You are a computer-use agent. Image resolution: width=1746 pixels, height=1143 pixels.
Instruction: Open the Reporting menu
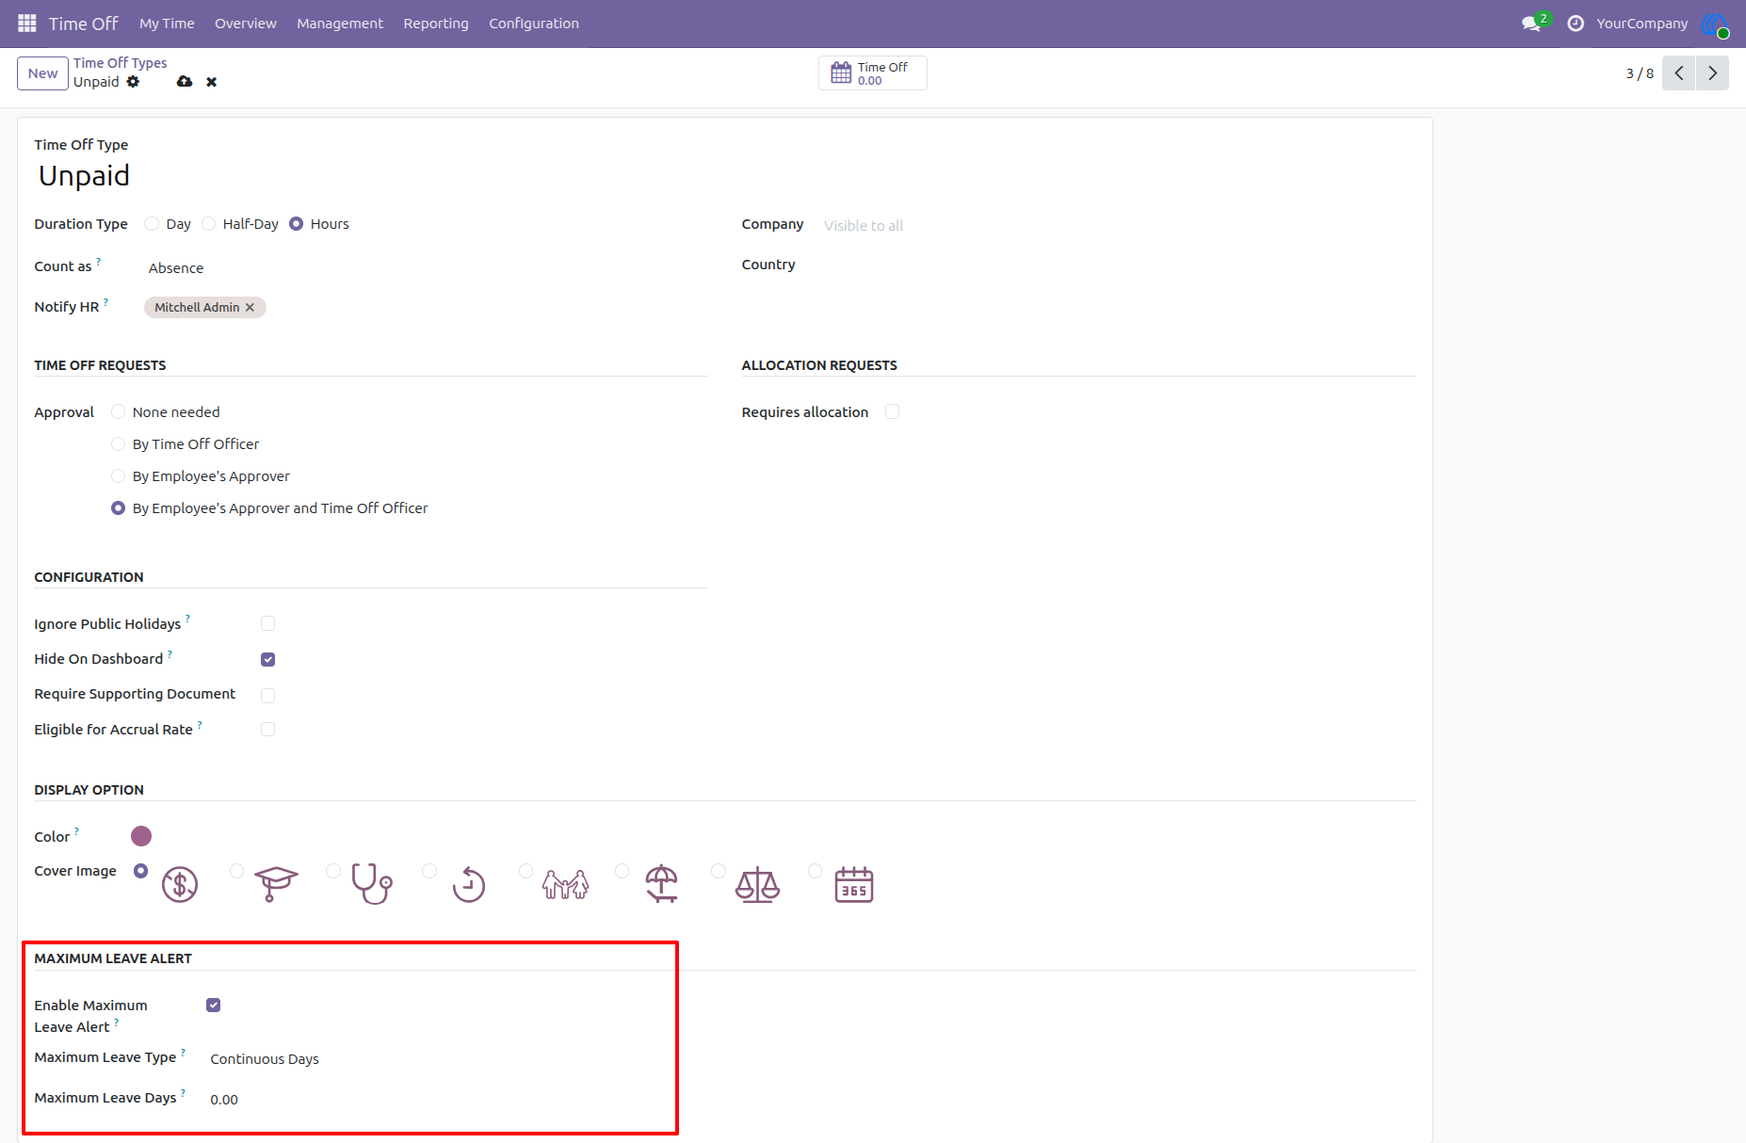click(x=436, y=24)
